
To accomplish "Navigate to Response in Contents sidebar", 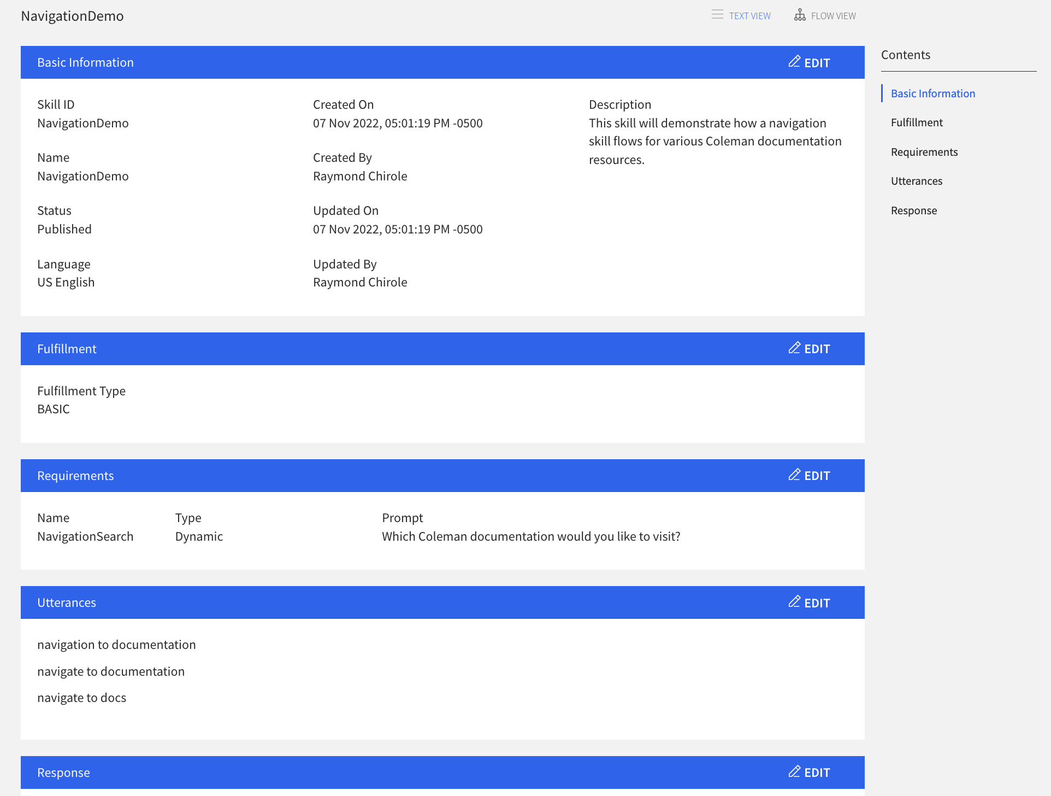I will click(913, 210).
